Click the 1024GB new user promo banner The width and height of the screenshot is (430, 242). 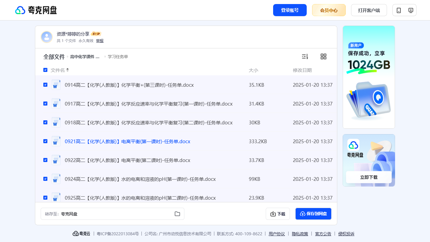coord(369,77)
